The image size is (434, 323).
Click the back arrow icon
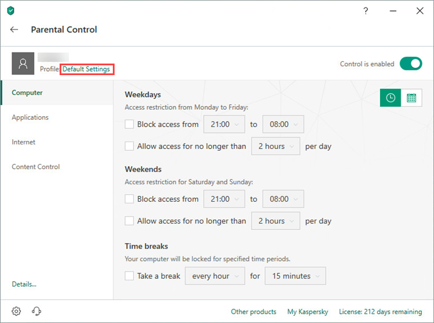[x=14, y=29]
